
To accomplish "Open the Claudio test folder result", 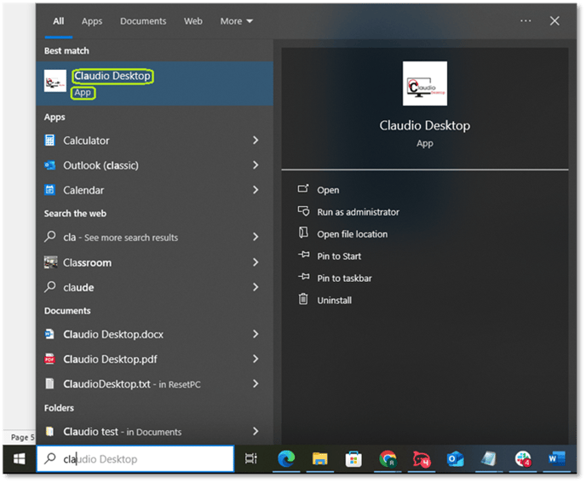I will 155,431.
